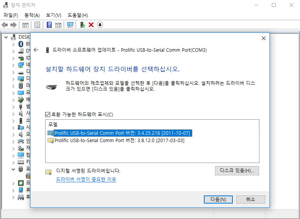Select the universal serial bus USB icon
The height and width of the screenshot is (219, 300).
point(21,107)
